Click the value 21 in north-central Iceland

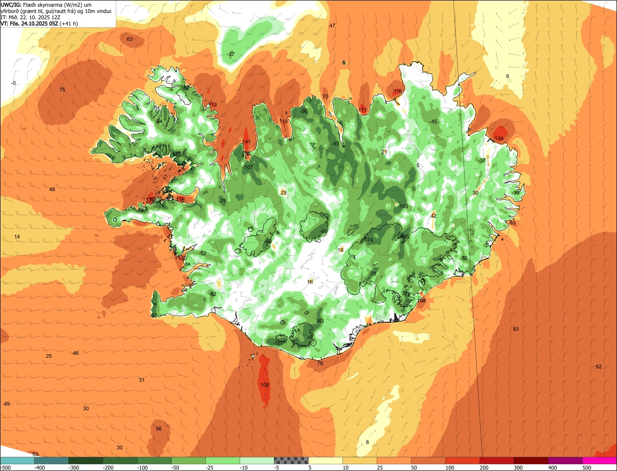tap(384, 152)
